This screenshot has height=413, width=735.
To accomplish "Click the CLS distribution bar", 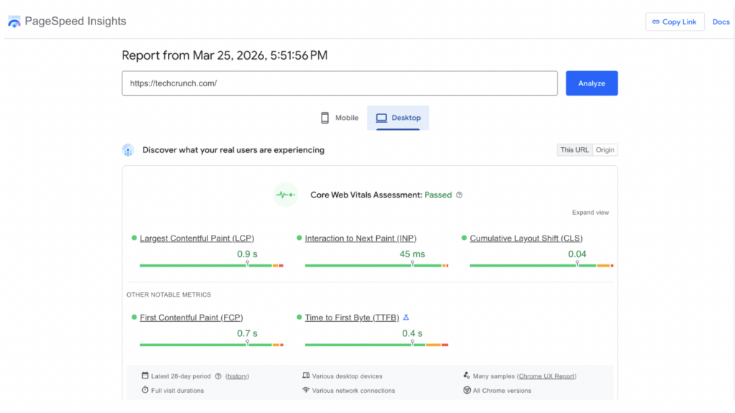I will click(x=541, y=266).
